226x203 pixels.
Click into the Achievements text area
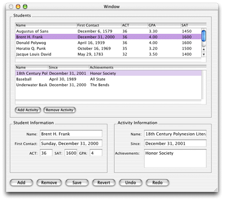175,159
